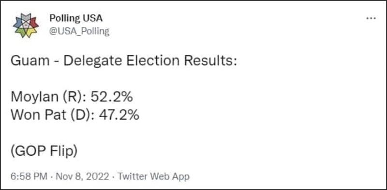387x190 pixels.
Task: Select the Guam Delegate Election Results line
Action: [x=124, y=61]
